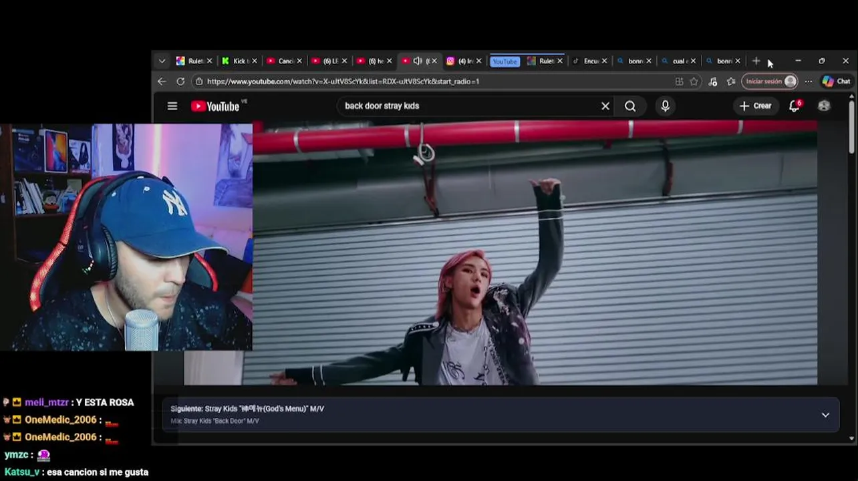Reload the current page
This screenshot has width=858, height=481.
(x=180, y=82)
